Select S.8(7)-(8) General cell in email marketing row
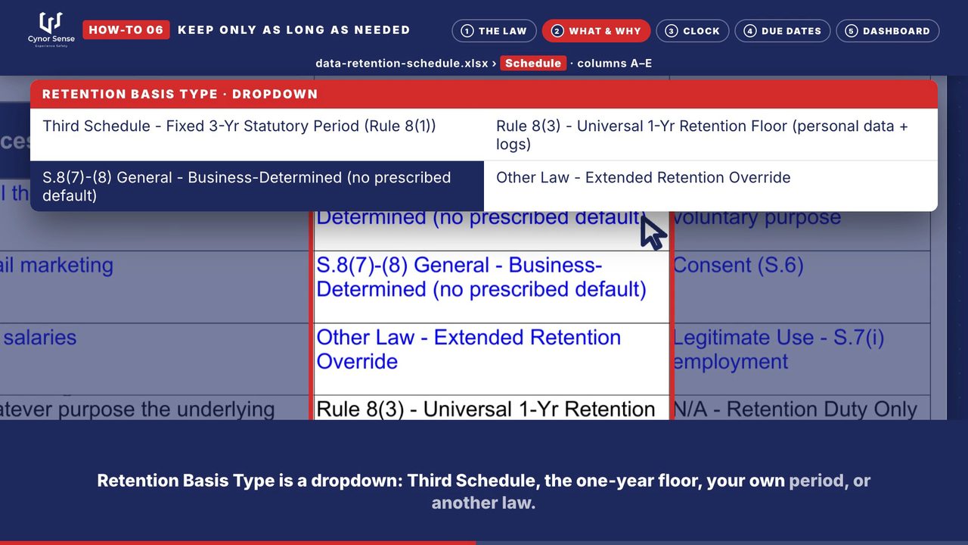 coord(490,288)
